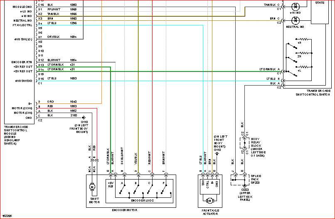
Task: Select wire label TAN/BLK 1566
Action: tap(62, 14)
